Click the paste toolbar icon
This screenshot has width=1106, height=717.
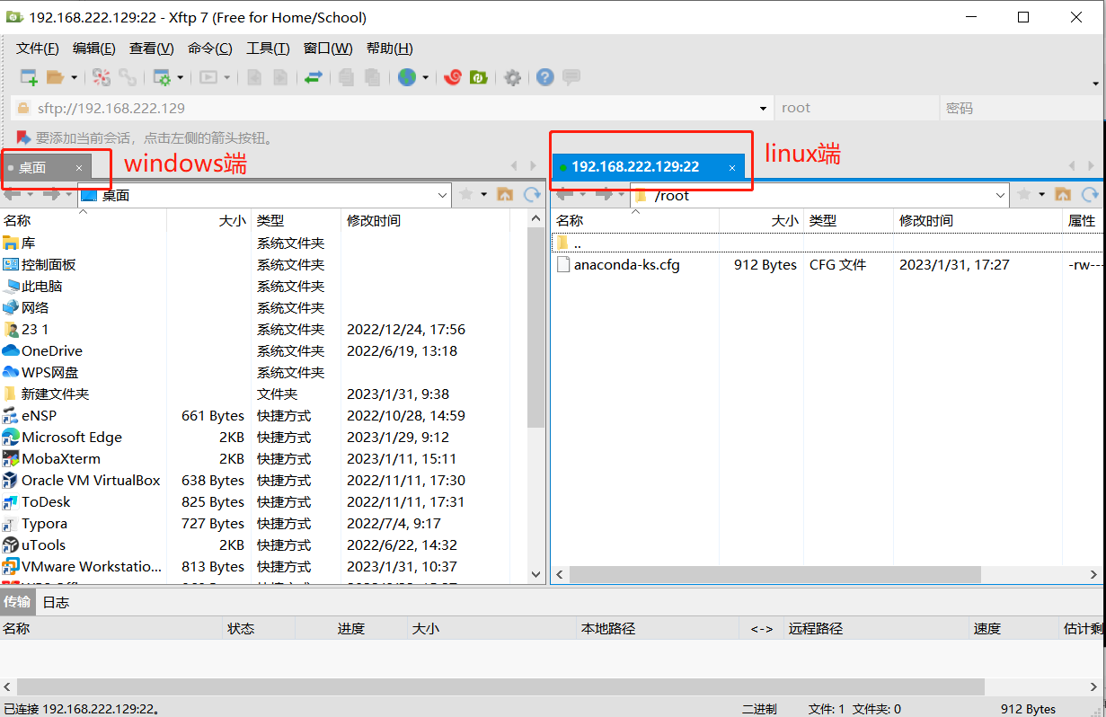click(372, 77)
